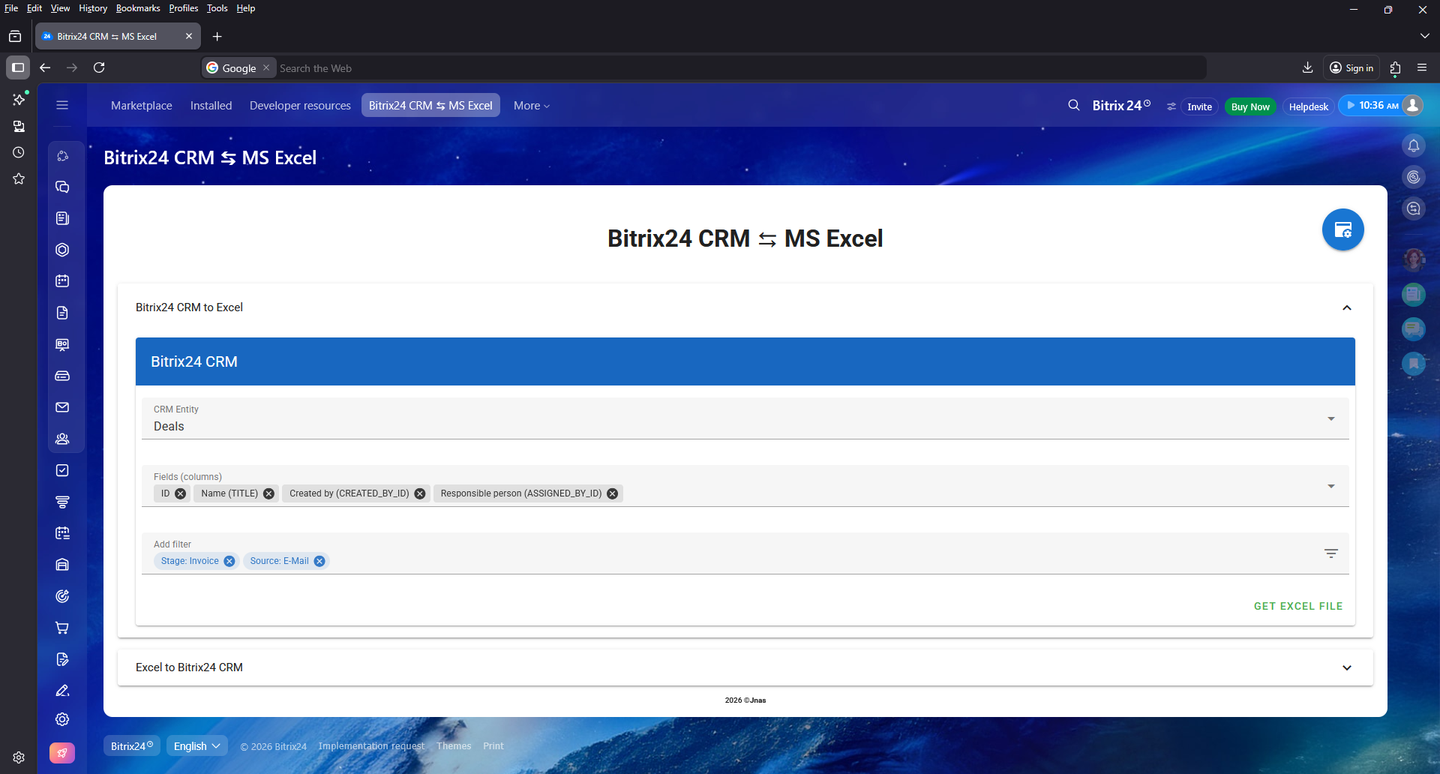This screenshot has width=1440, height=774.
Task: Click the shopping cart sidebar icon
Action: point(62,628)
